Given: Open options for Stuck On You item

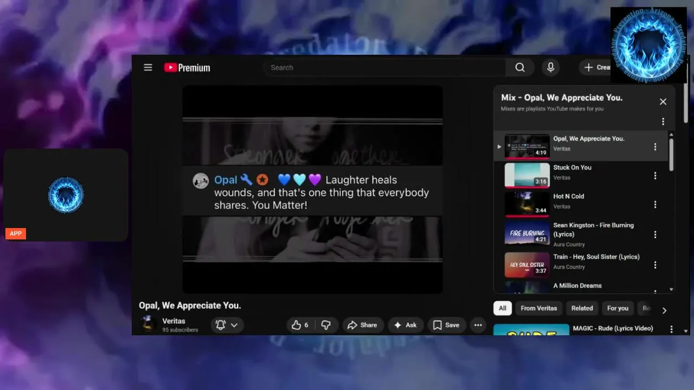Looking at the screenshot, I should 655,175.
